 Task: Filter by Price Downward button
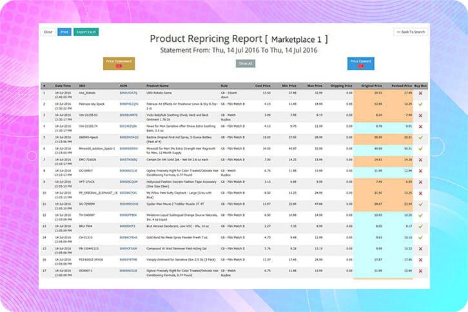[119, 64]
